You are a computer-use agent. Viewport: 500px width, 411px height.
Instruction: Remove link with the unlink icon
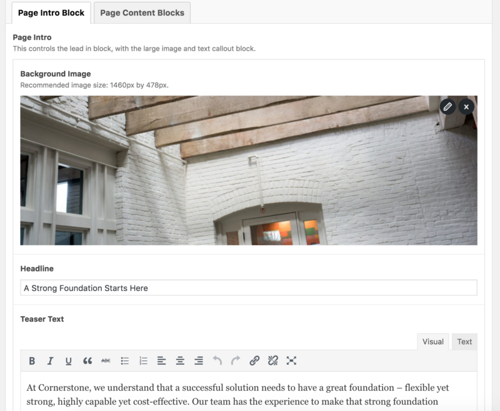273,361
